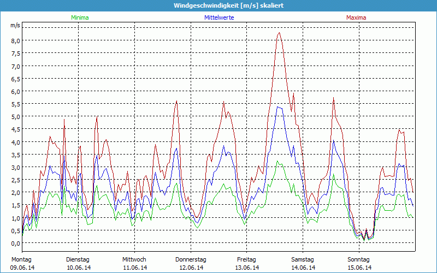
Task: Click the 3,5 y-axis value
Action: coord(15,155)
